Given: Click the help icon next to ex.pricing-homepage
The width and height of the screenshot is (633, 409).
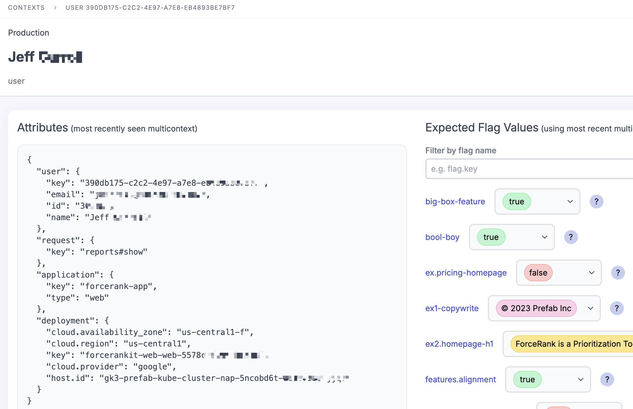Looking at the screenshot, I should 618,272.
